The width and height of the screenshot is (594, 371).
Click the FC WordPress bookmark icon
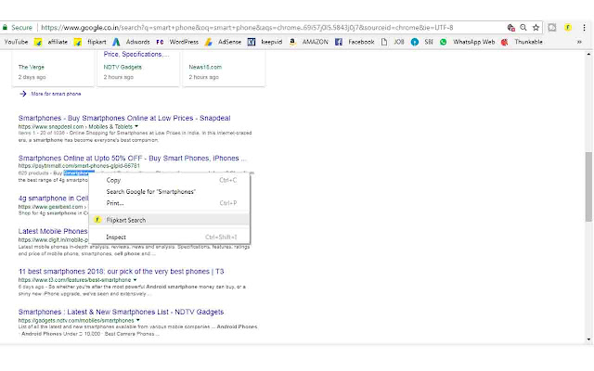(x=160, y=42)
